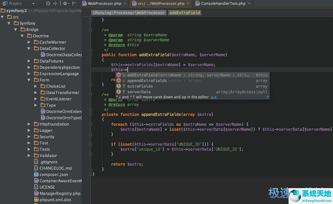Click the red lock icon on appendExtraFields
This screenshot has width=333, height=204.
click(124, 80)
